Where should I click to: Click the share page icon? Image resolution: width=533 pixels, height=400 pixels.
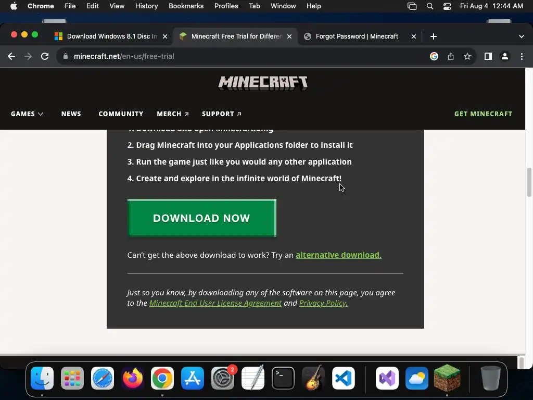(x=451, y=56)
